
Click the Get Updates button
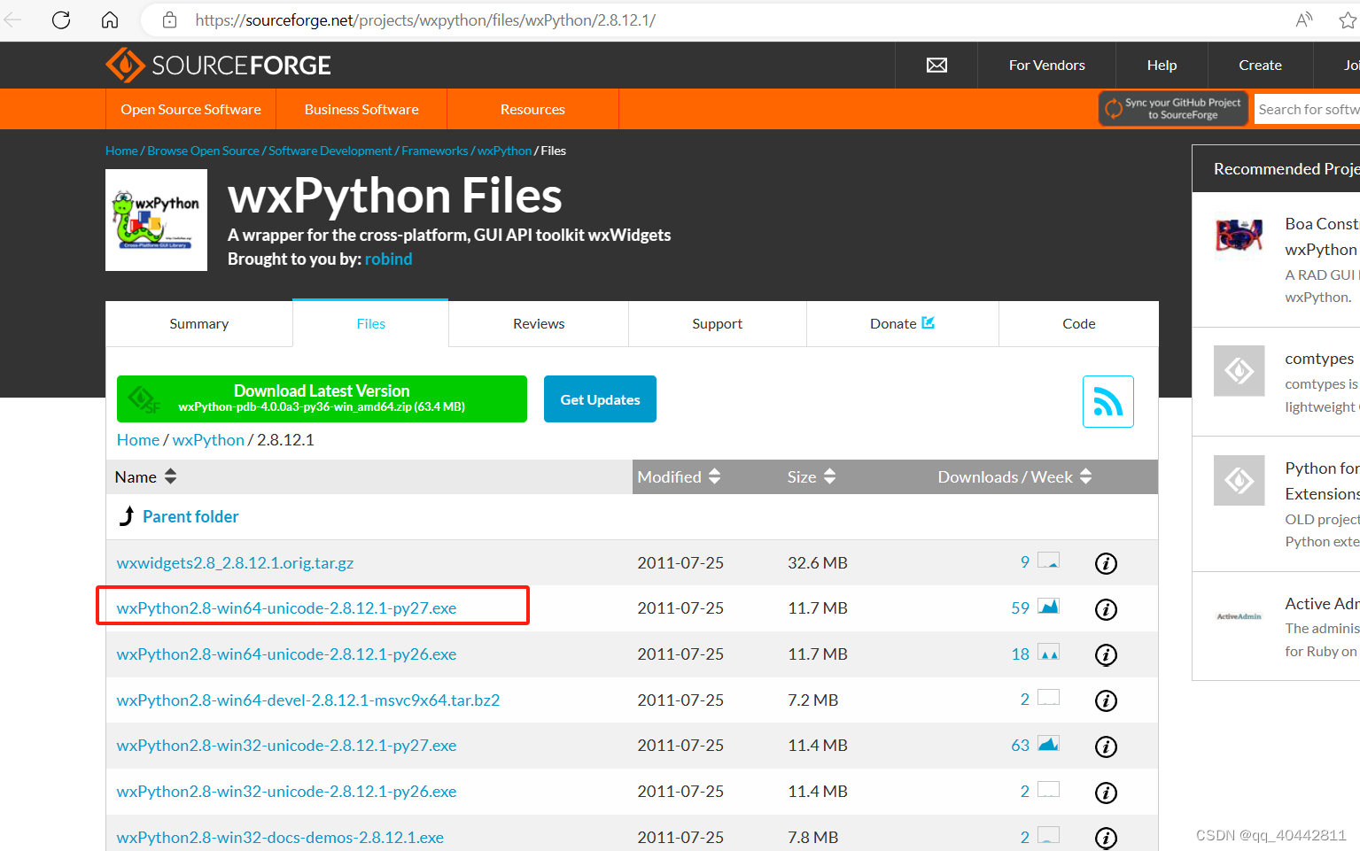(x=600, y=399)
